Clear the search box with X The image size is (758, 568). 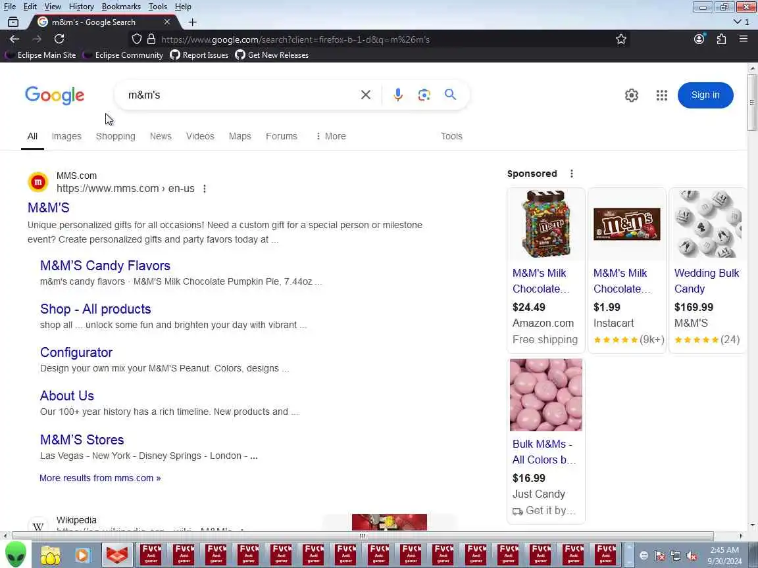pyautogui.click(x=366, y=95)
